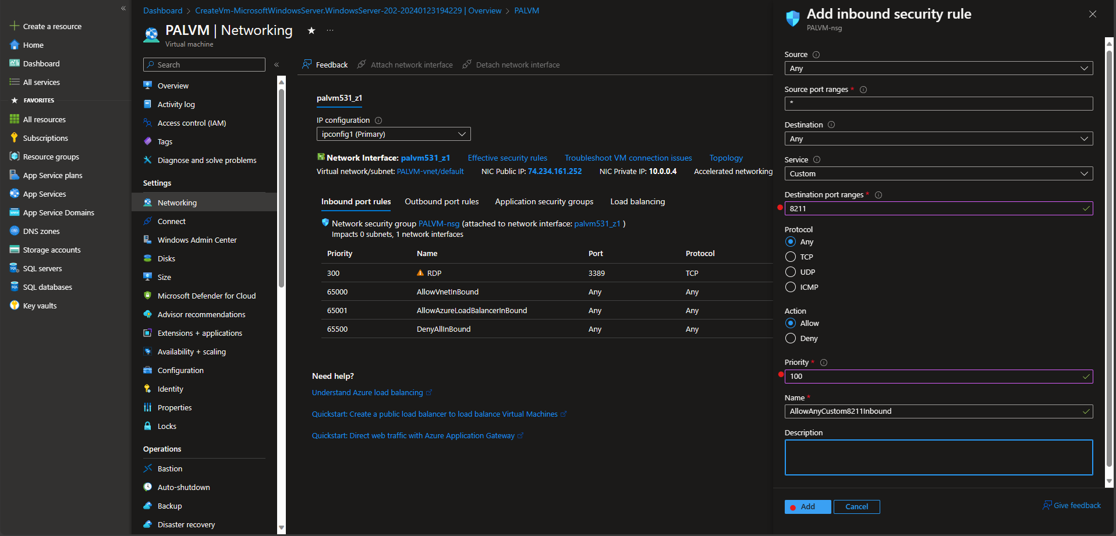Select ICMP protocol radio button
This screenshot has height=536, width=1116.
click(x=791, y=287)
